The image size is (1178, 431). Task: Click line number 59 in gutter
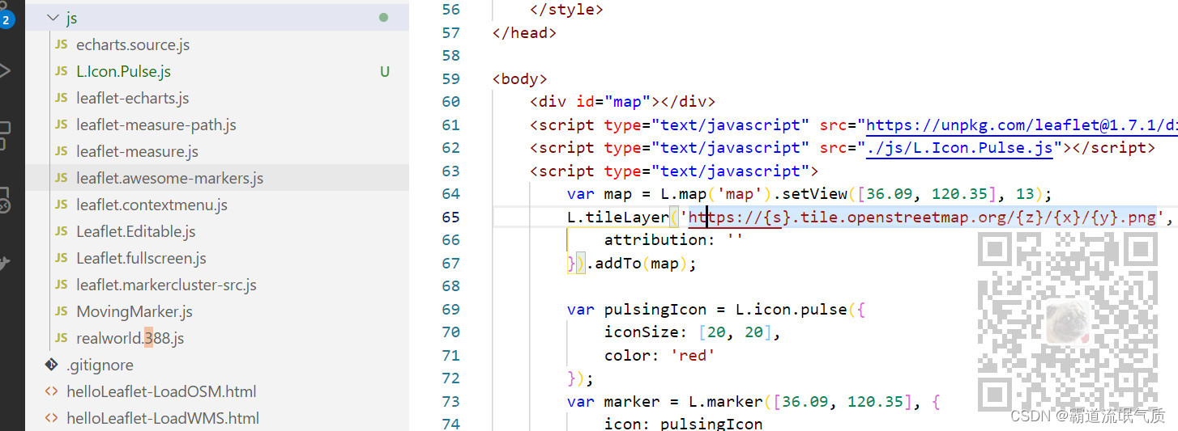450,79
